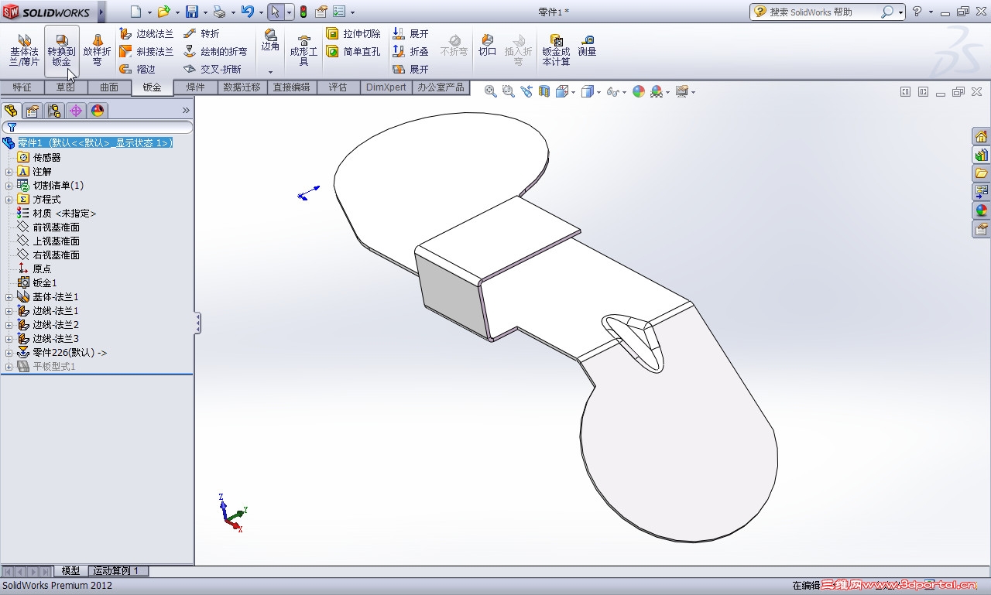Click the 基体法兰/薄片 base flange tool
This screenshot has width=991, height=595.
[x=24, y=50]
